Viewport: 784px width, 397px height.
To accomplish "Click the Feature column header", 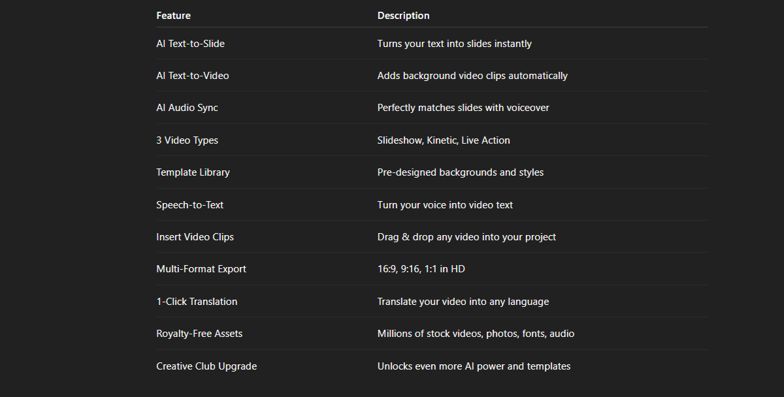I will 174,15.
